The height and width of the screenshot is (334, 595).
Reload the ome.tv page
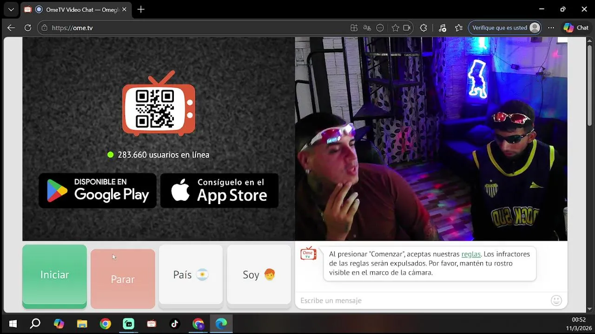pyautogui.click(x=28, y=28)
